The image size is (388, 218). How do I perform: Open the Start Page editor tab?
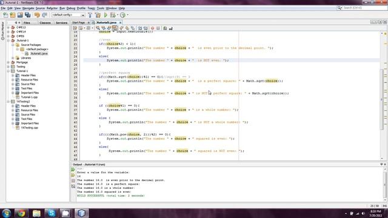[x=78, y=22]
